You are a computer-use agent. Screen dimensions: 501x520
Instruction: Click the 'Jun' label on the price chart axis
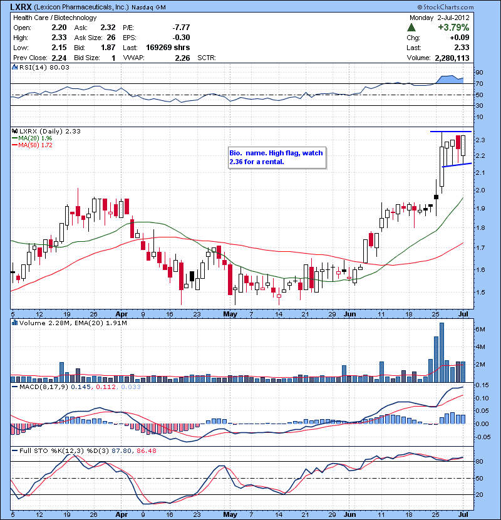350,314
